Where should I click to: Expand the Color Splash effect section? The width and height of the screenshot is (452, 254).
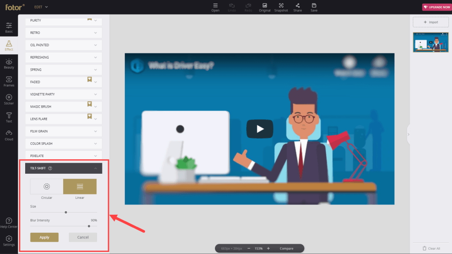(x=64, y=143)
